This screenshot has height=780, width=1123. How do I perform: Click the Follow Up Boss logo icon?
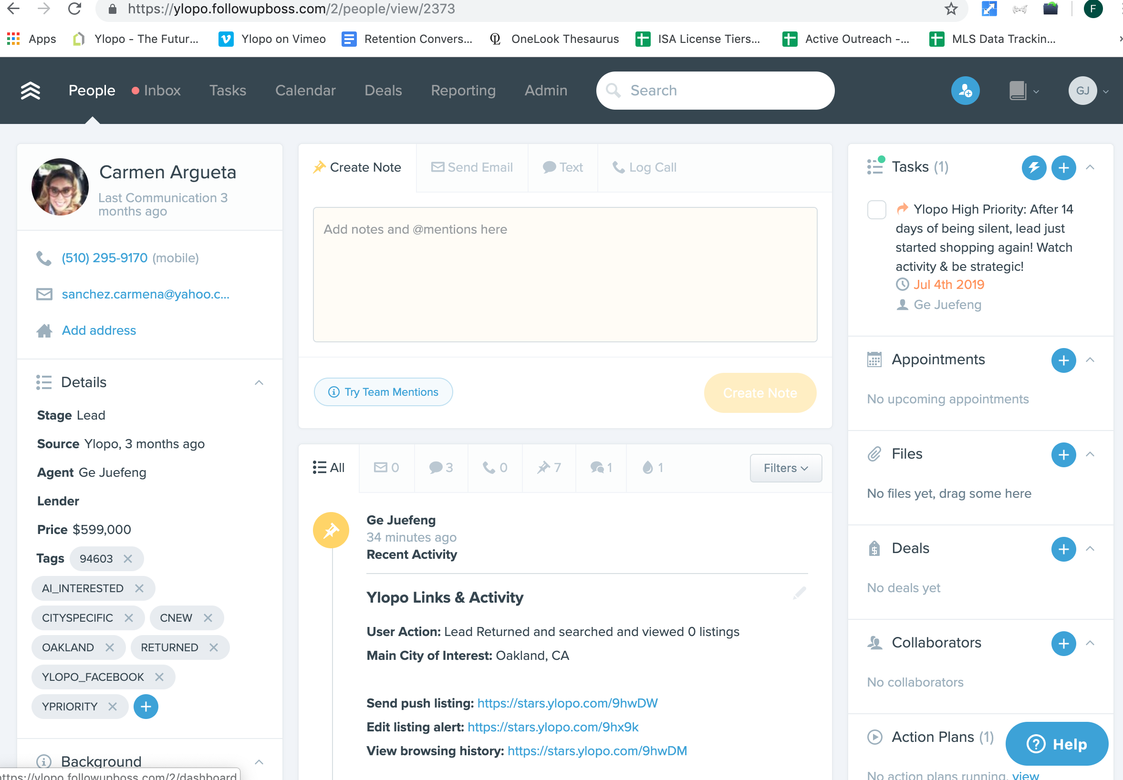tap(31, 91)
